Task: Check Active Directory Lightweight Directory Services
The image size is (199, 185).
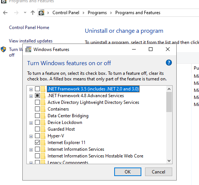Action: pos(37,102)
